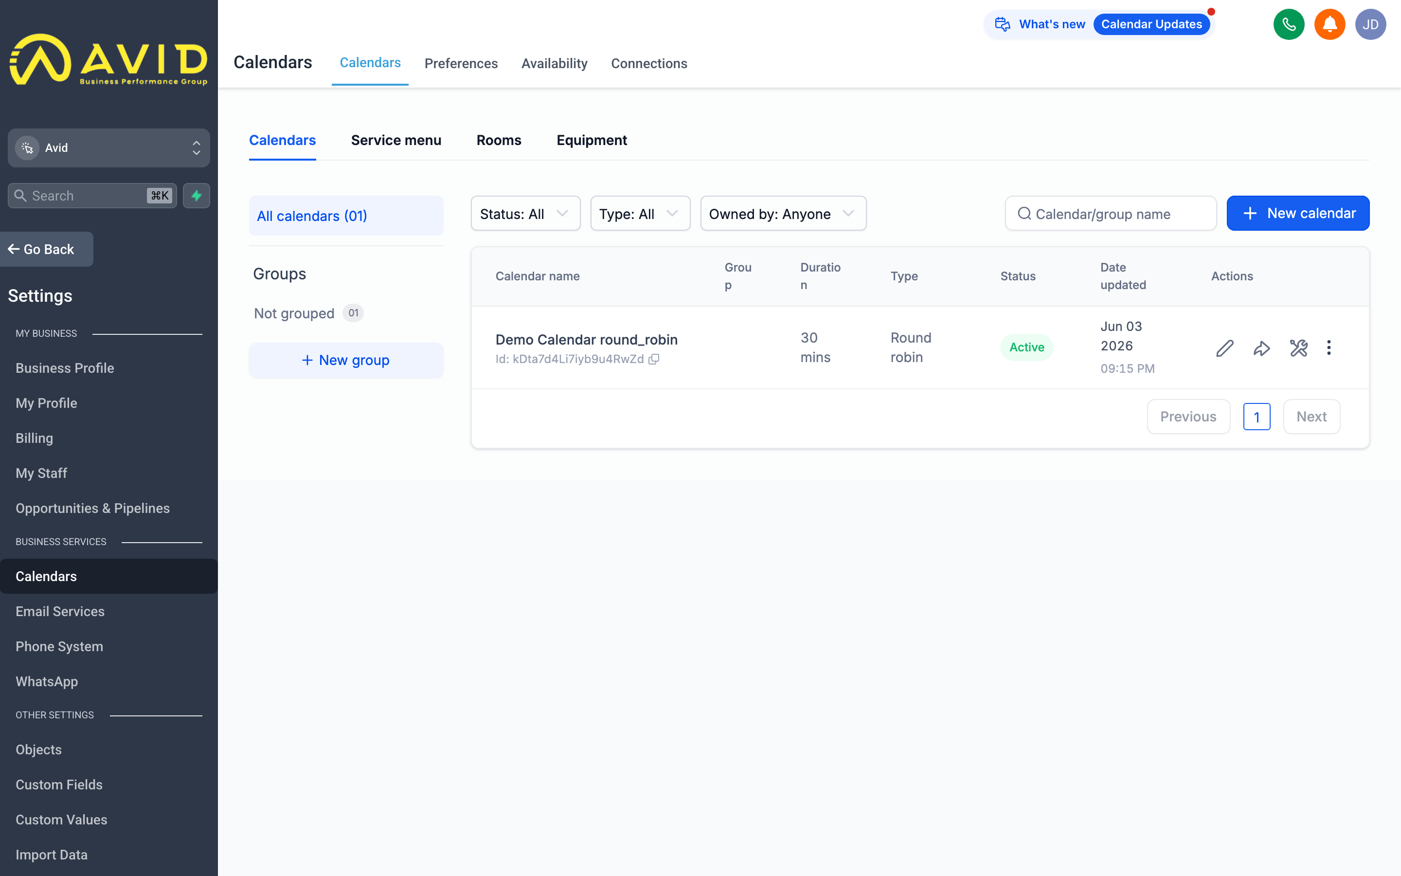1401x876 pixels.
Task: Focus the Calendar/group name search field
Action: click(x=1111, y=214)
